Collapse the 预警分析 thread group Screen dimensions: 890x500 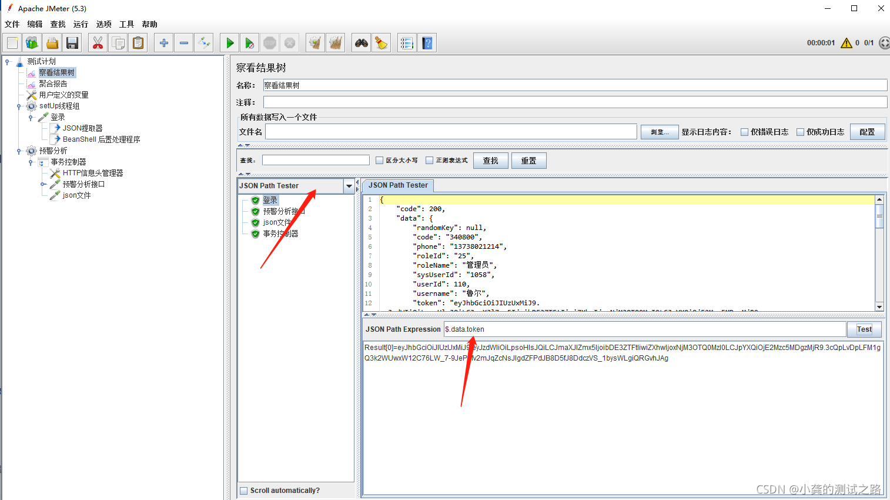19,151
